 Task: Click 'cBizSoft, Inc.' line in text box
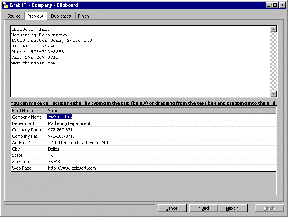tap(30, 29)
